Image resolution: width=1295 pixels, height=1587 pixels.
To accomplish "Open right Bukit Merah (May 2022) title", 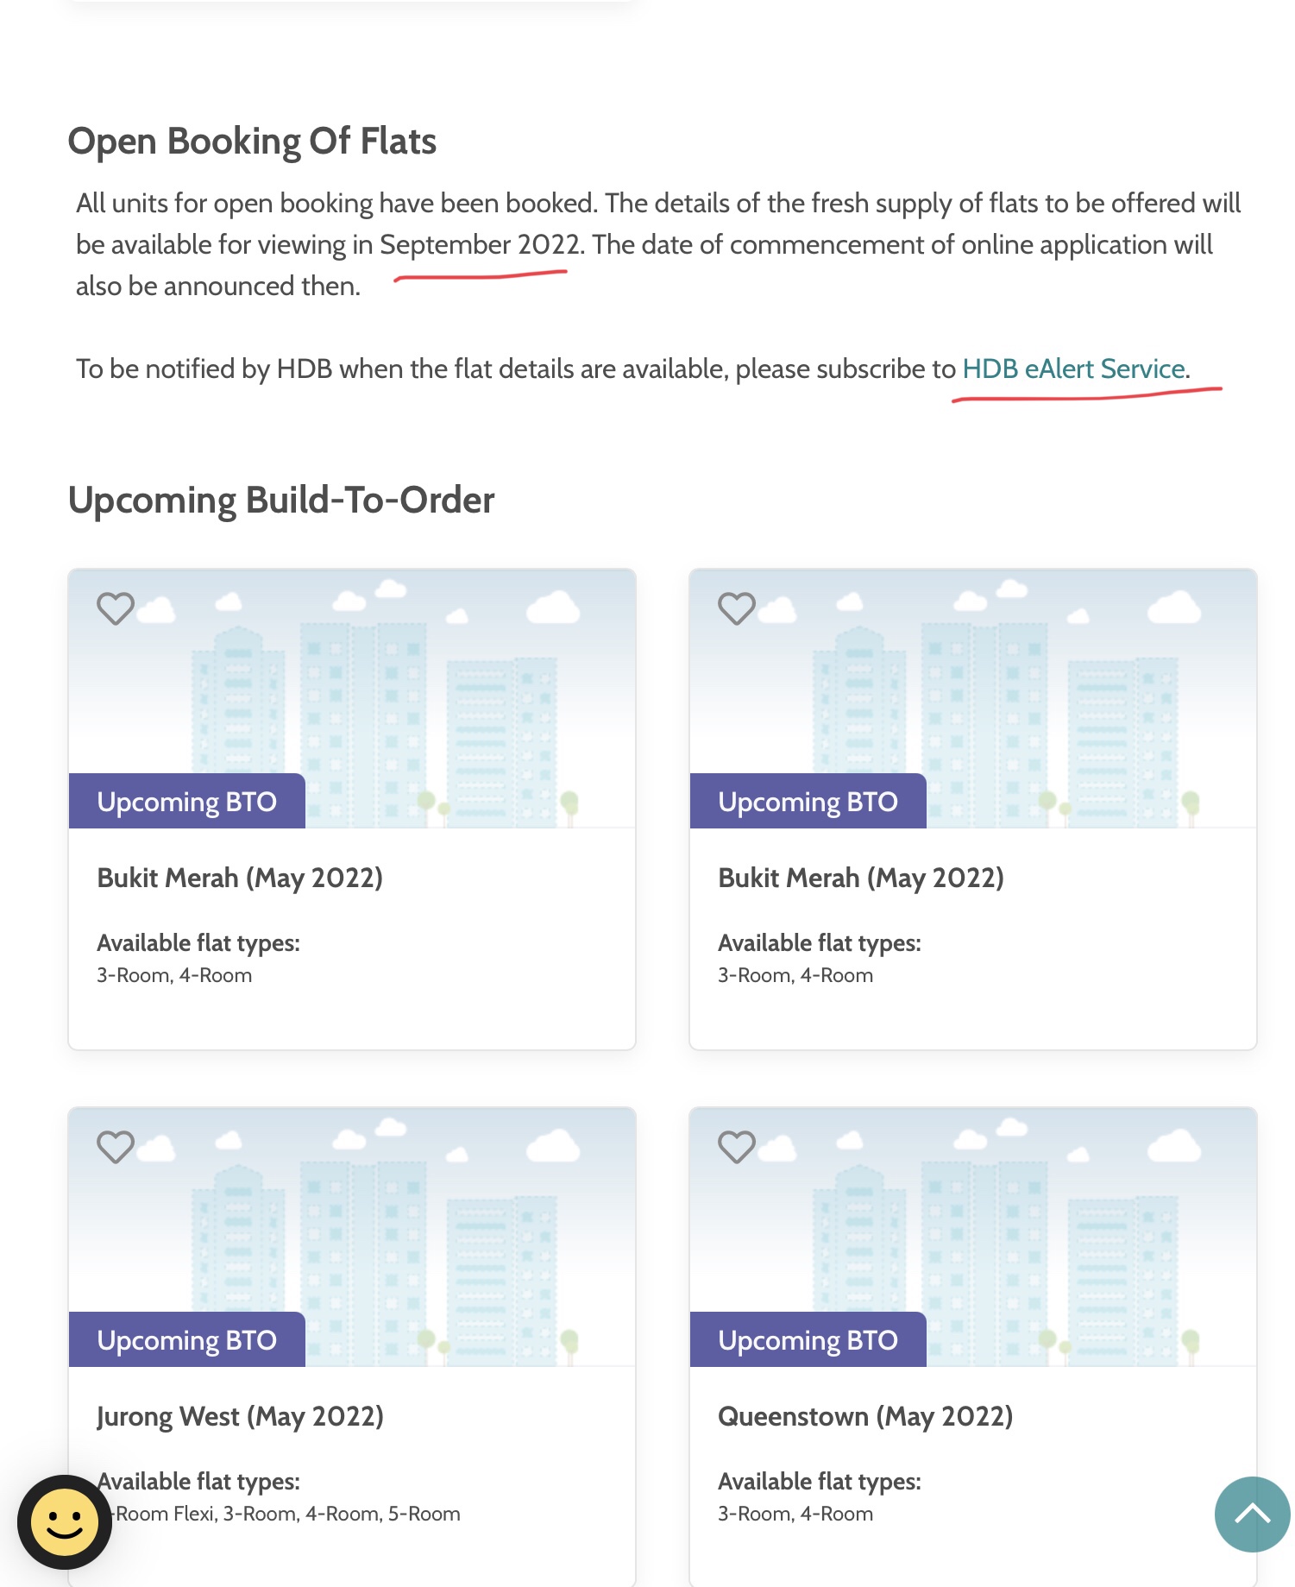I will (x=861, y=879).
